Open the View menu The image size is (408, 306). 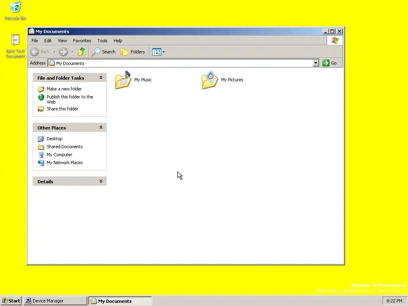[x=62, y=41]
